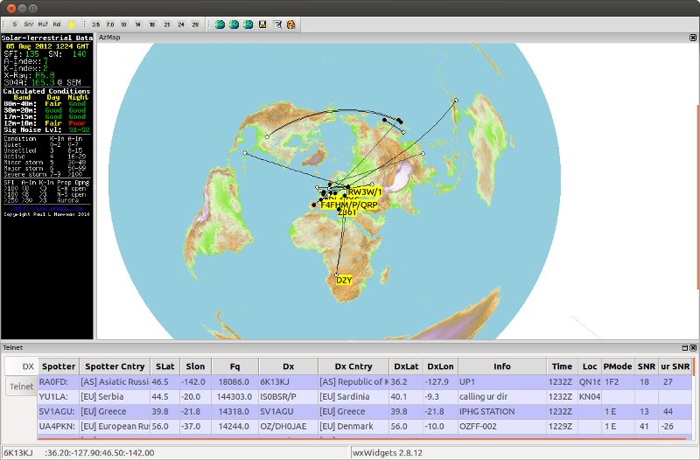700x460 pixels.
Task: Click the Dx Cntry column header
Action: click(x=353, y=366)
